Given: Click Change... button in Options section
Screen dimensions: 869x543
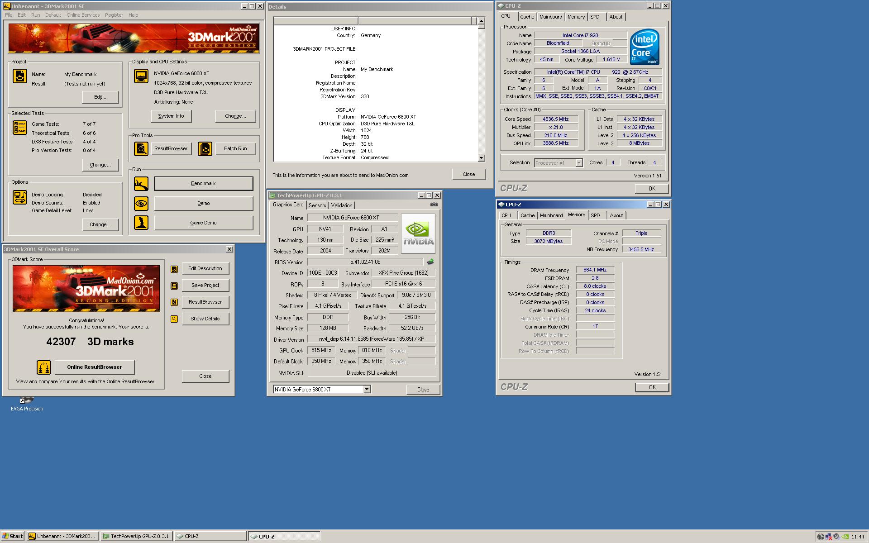Looking at the screenshot, I should 100,224.
